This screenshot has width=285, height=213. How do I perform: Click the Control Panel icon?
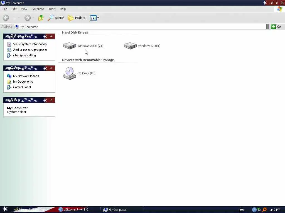pos(9,87)
